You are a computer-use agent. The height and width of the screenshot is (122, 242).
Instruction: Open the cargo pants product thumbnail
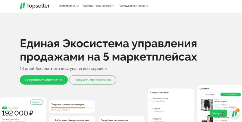[207, 105]
